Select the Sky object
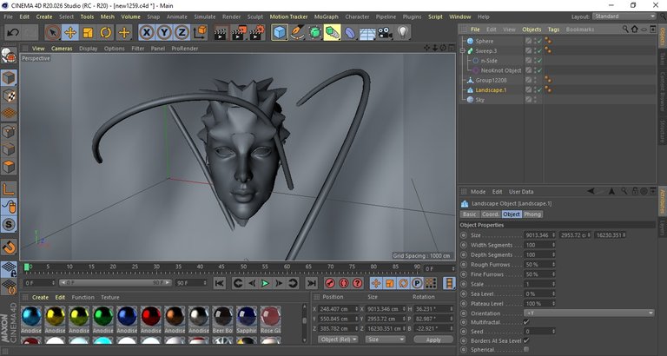 pos(479,100)
